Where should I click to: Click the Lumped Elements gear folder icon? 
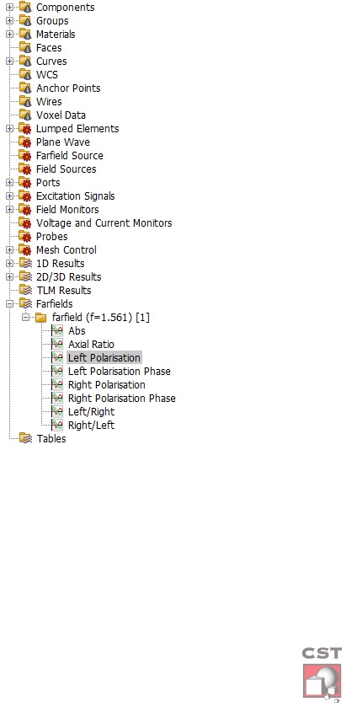pos(25,128)
